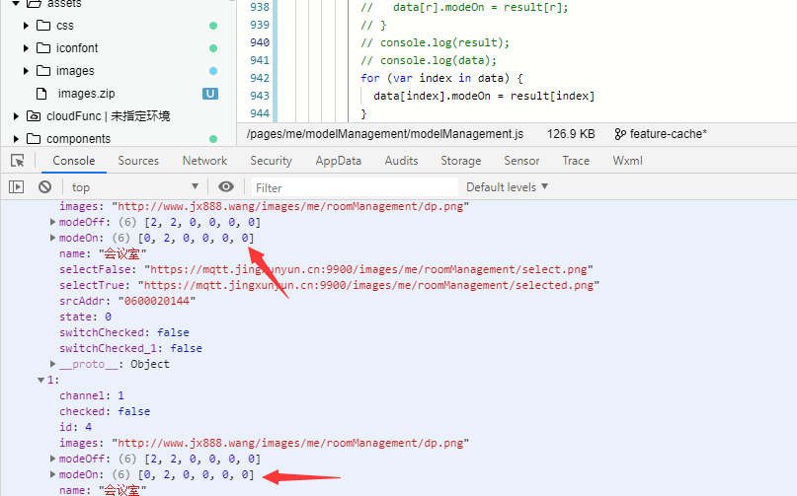The image size is (797, 496).
Task: Click the channel: 1 property row
Action: click(92, 395)
